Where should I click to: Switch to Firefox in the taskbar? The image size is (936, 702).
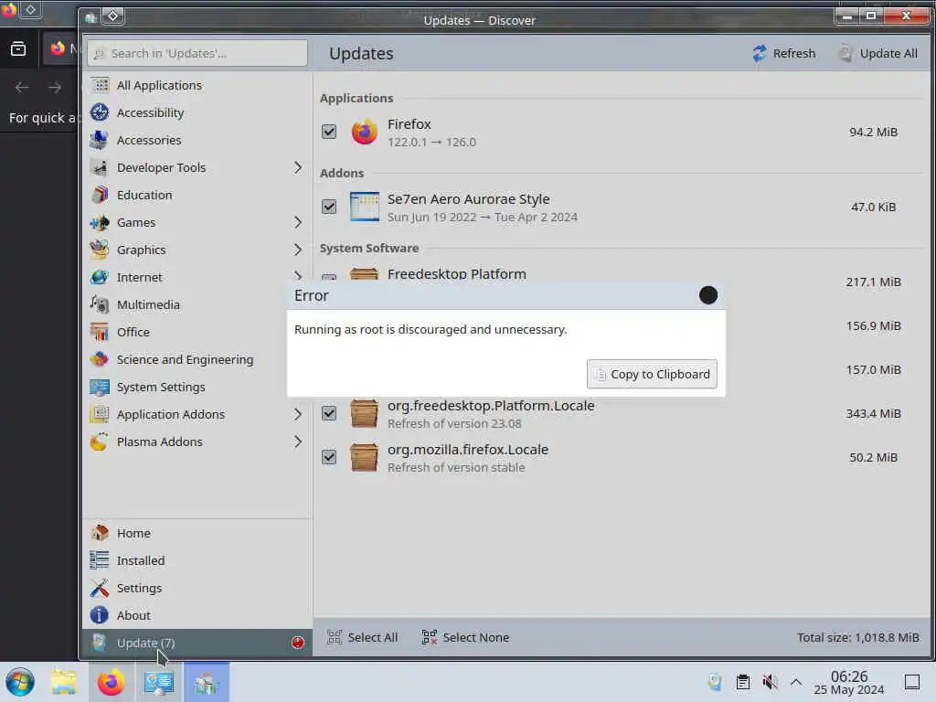point(111,682)
